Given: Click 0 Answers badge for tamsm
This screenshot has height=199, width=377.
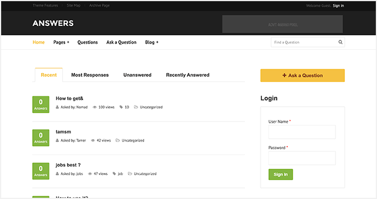Looking at the screenshot, I should (x=40, y=138).
